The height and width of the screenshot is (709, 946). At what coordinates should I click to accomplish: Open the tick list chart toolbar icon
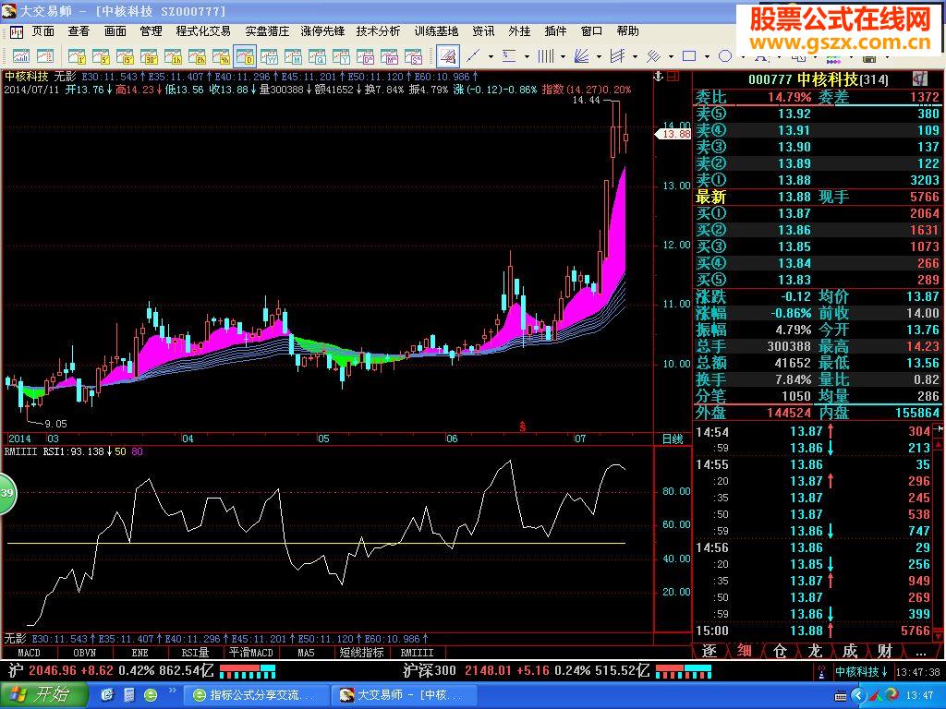45,56
